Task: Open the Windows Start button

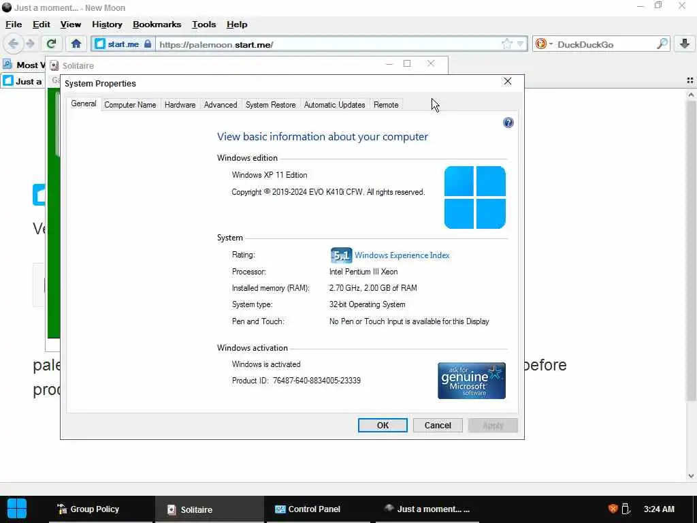Action: pos(17,509)
